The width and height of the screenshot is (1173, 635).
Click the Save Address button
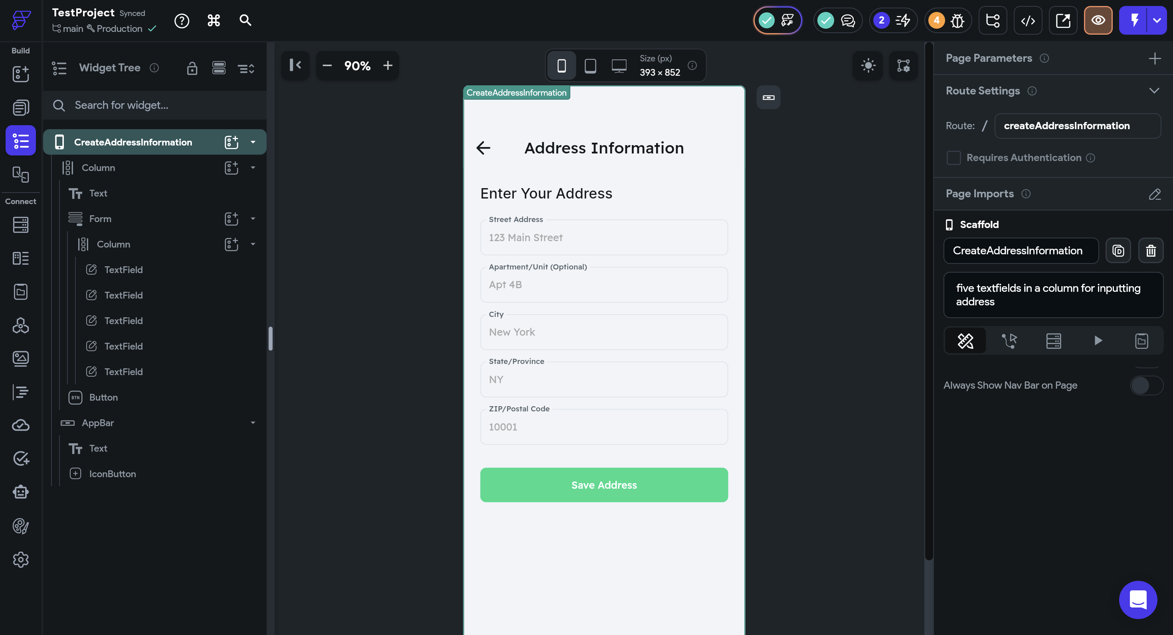pyautogui.click(x=604, y=485)
